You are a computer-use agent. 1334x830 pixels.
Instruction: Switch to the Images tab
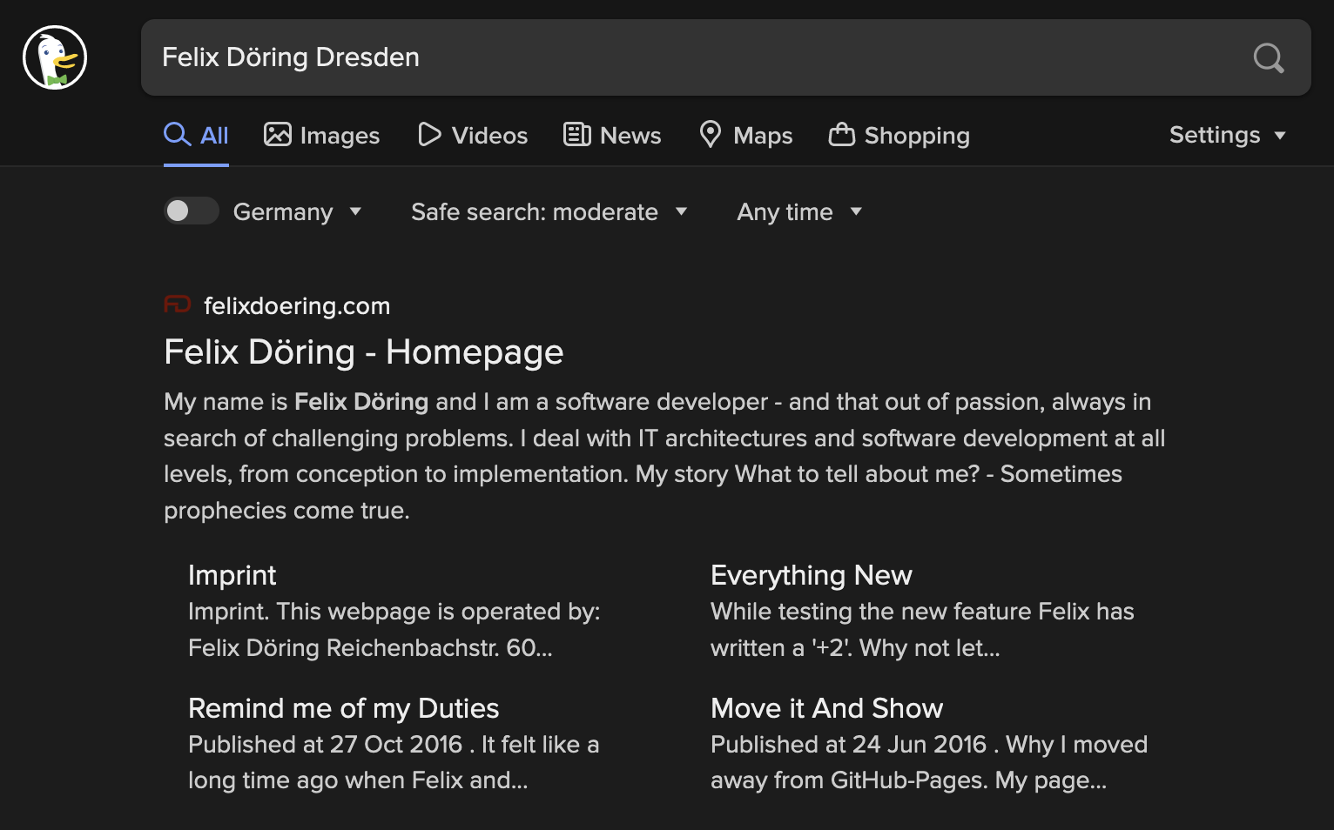click(x=321, y=135)
